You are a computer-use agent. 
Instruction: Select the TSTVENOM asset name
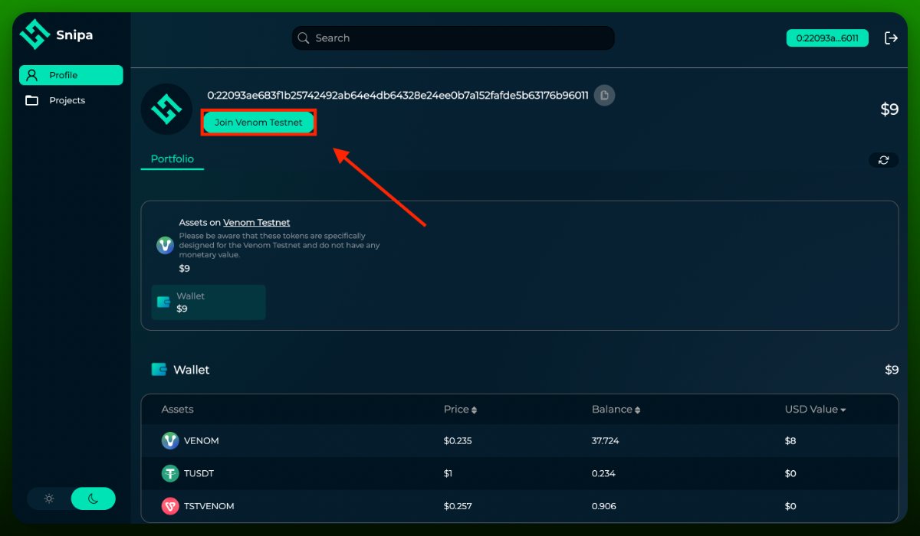click(x=209, y=506)
